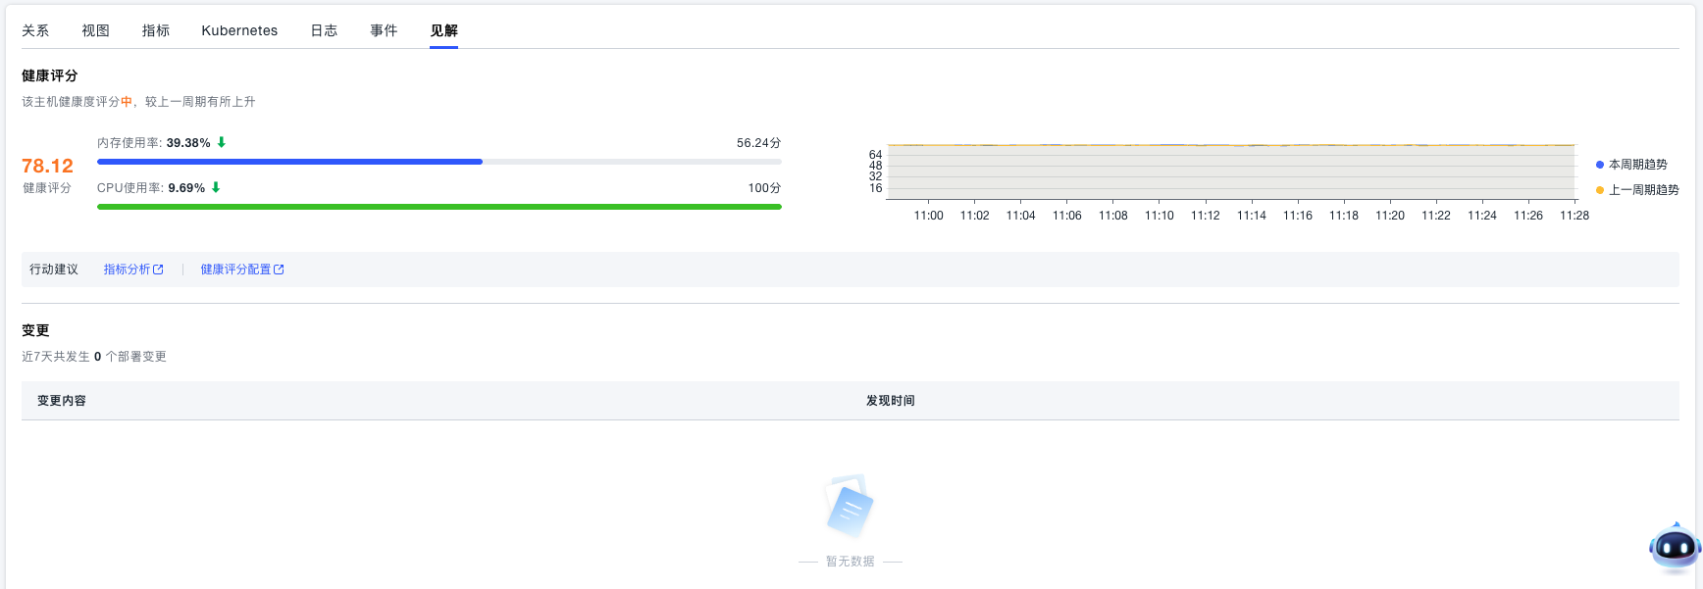Viewport: 1703px width, 589px height.
Task: Open the 健康评分配置 link
Action: (x=235, y=270)
